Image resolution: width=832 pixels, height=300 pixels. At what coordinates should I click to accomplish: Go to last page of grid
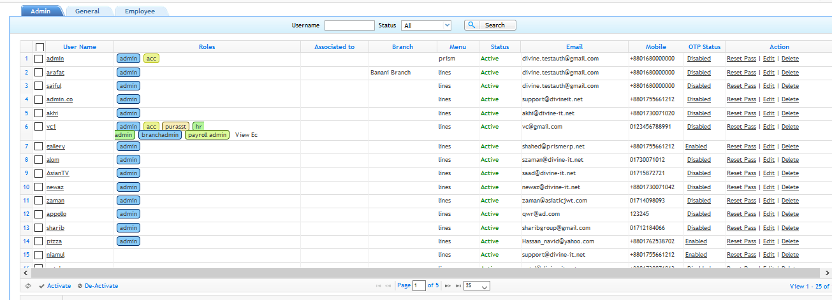click(x=458, y=286)
